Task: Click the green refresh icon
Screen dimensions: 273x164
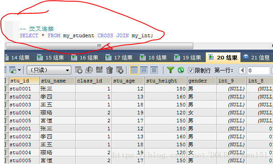Action: click(181, 70)
